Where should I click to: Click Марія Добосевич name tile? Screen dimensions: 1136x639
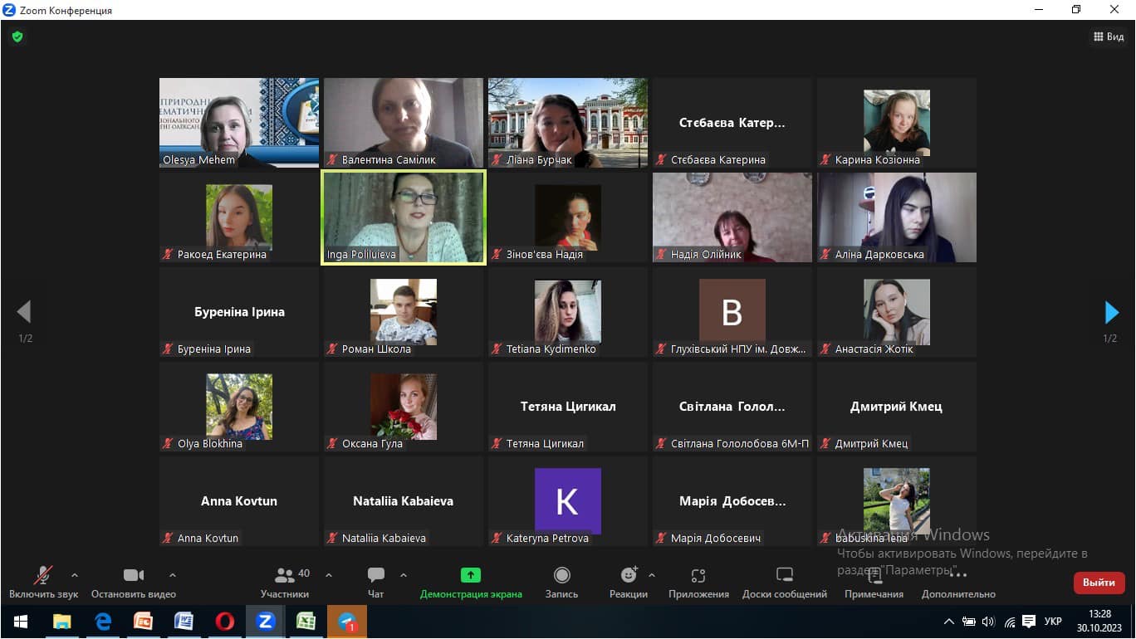click(x=732, y=501)
